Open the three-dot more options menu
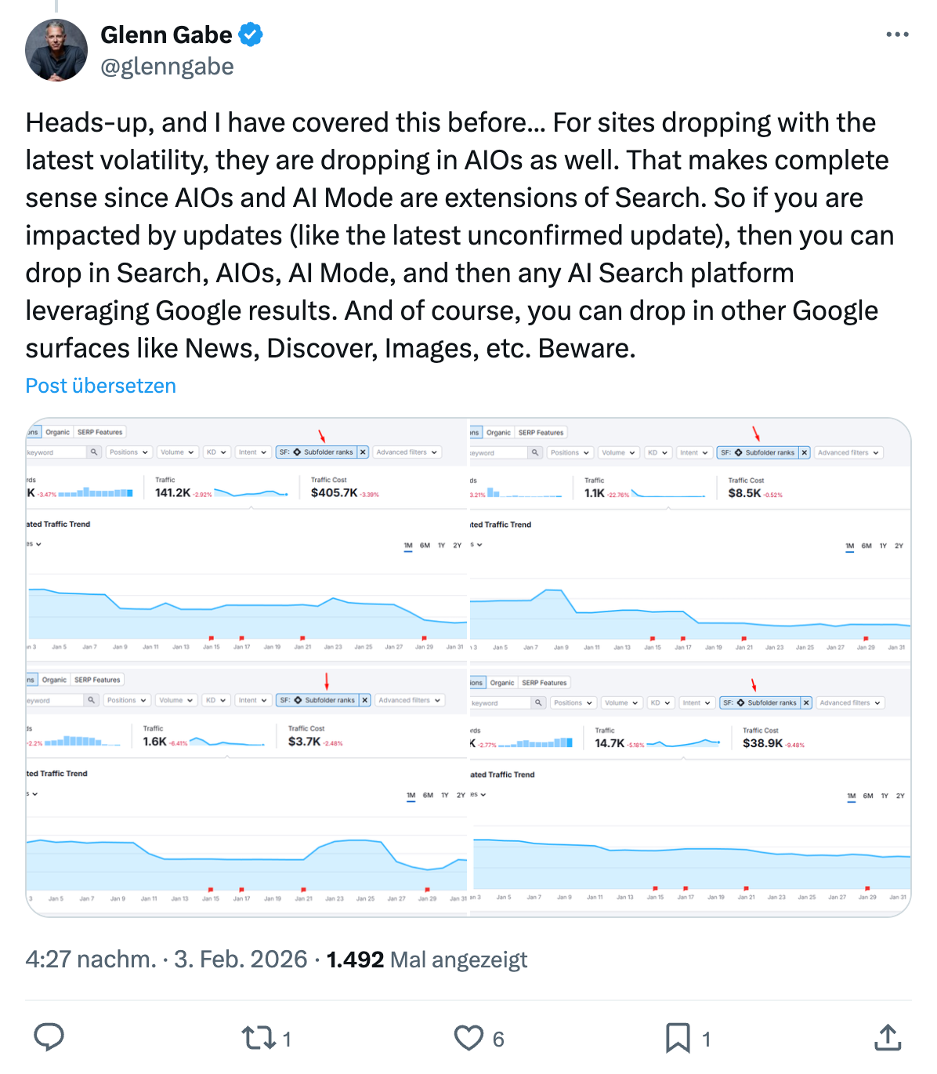Viewport: 937px width, 1074px height. click(x=897, y=34)
